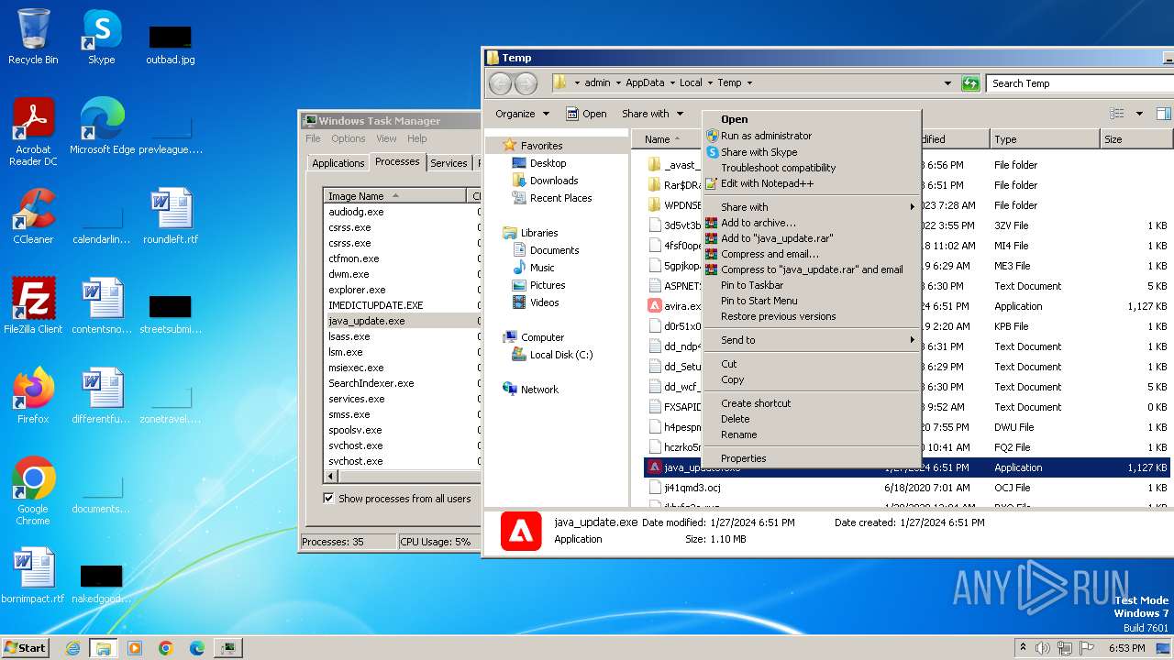Select Local Disk (C:) in navigation
The image size is (1174, 660).
click(x=552, y=355)
